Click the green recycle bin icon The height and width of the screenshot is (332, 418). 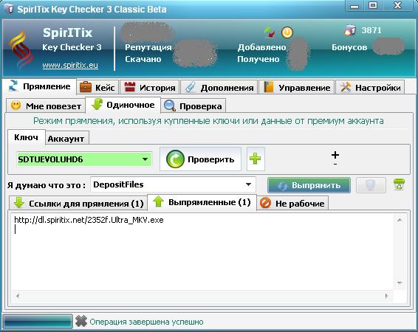click(x=399, y=184)
